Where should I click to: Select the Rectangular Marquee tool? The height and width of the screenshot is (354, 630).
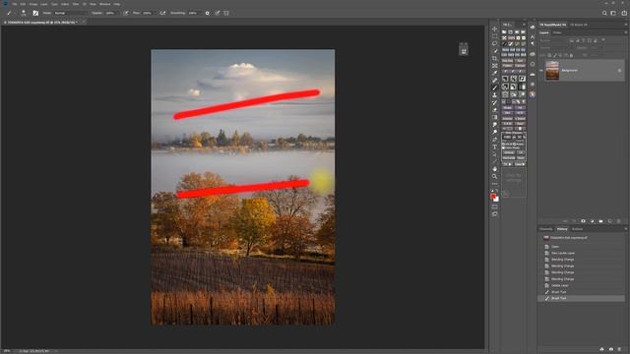pyautogui.click(x=494, y=36)
